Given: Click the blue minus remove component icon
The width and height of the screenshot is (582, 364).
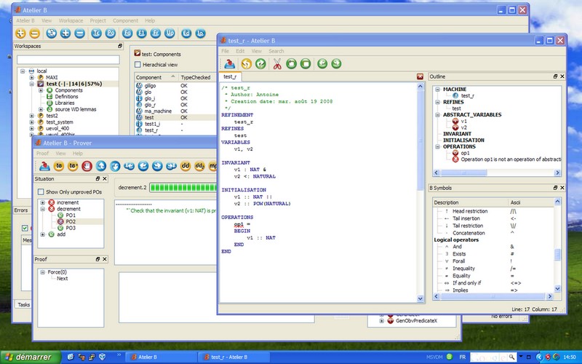Looking at the screenshot, I should click(79, 33).
